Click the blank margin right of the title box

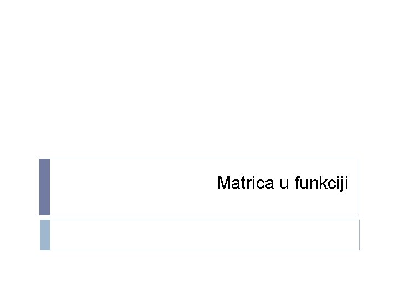click(x=379, y=187)
